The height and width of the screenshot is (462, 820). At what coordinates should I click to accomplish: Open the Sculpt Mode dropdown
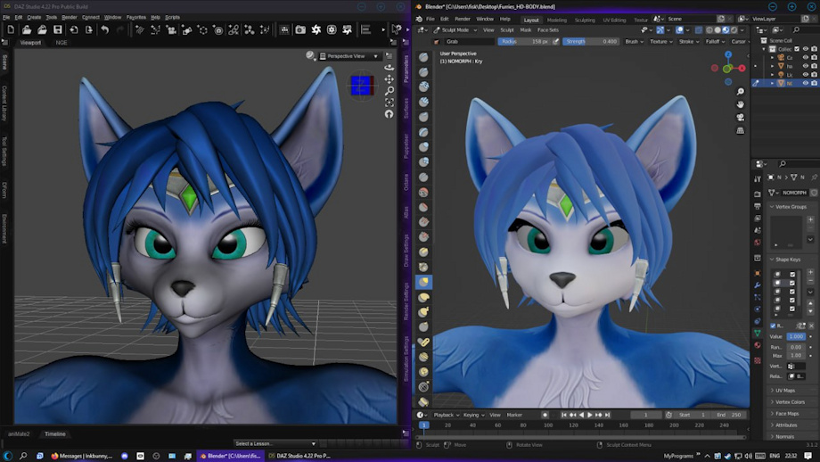pyautogui.click(x=455, y=29)
